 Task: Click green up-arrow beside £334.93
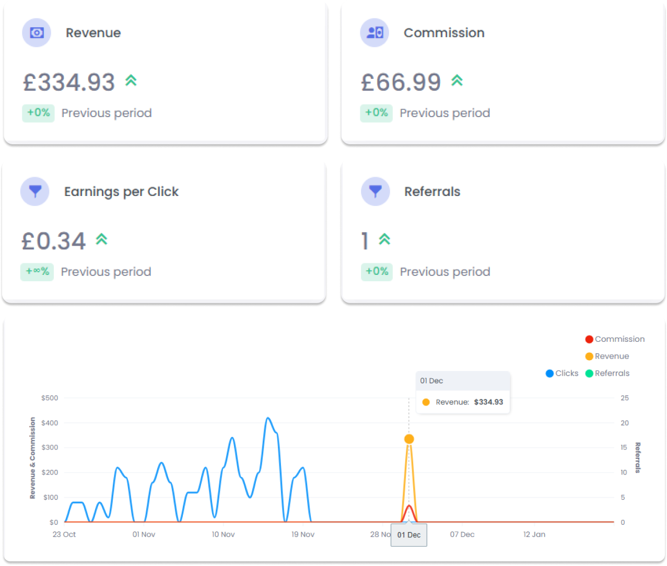click(x=131, y=80)
